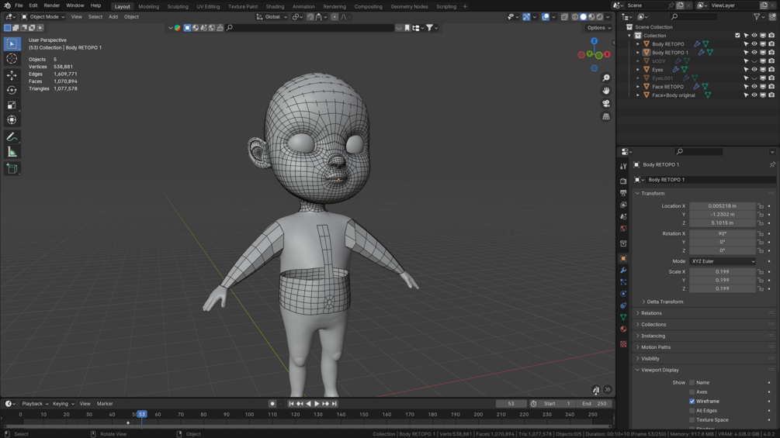Switch to the Sculpting workspace tab

pos(178,6)
